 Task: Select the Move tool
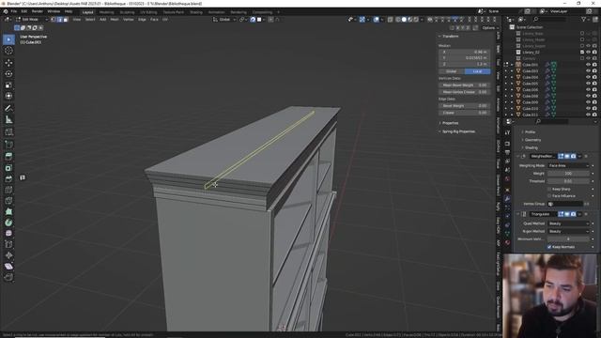pos(8,63)
